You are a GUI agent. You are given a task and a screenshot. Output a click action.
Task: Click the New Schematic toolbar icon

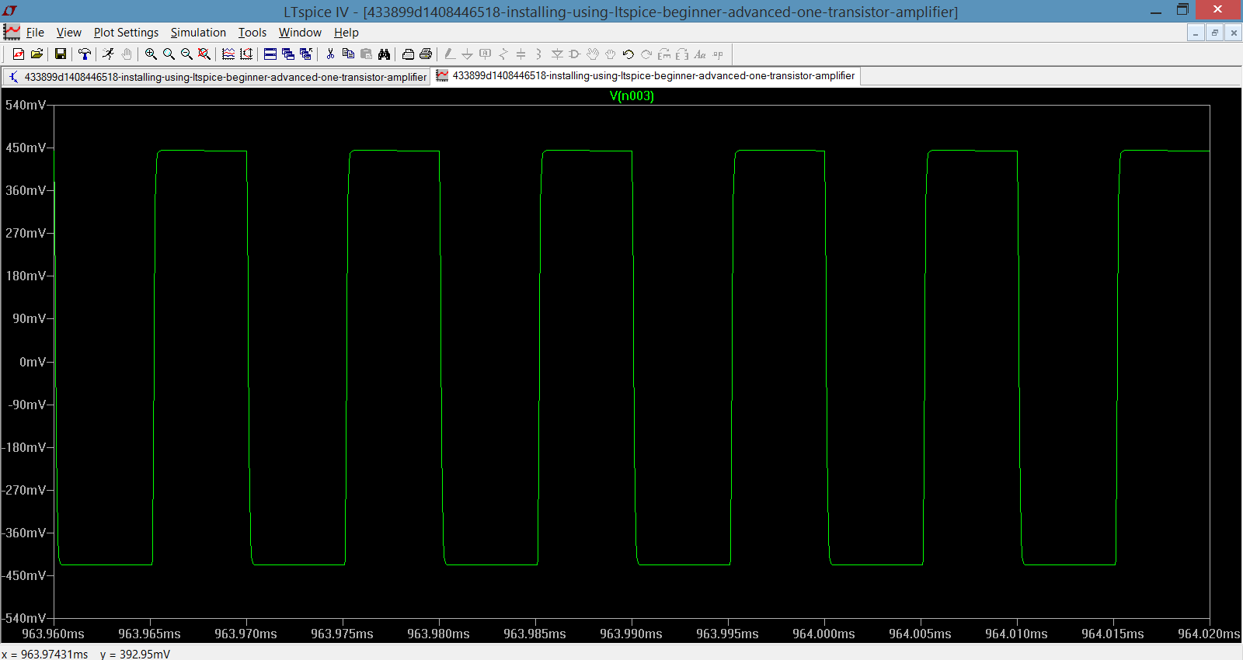tap(18, 54)
